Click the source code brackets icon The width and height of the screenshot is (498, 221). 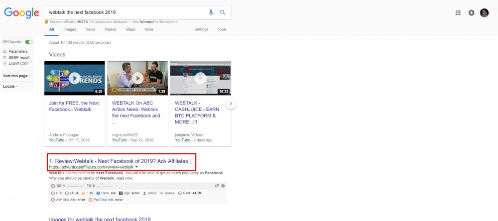pyautogui.click(x=161, y=193)
